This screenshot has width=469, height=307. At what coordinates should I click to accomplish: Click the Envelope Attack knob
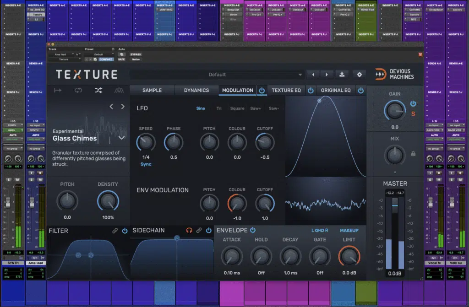(x=231, y=257)
